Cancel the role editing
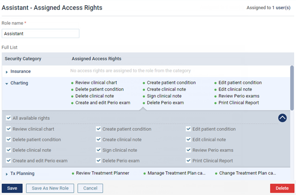 (90, 188)
